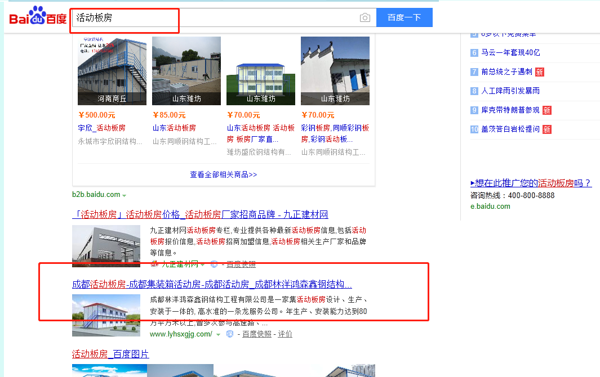This screenshot has height=377, width=600.
Task: Open 山东活动板房 活动板房 板房厂家直 link
Action: point(261,133)
